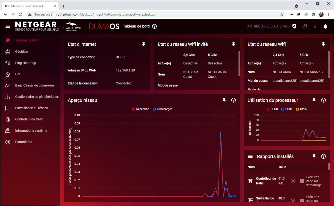Image resolution: width=334 pixels, height=206 pixels.
Task: Enable Contrôleur de trafic run at startup checkbox
Action: coord(302,181)
